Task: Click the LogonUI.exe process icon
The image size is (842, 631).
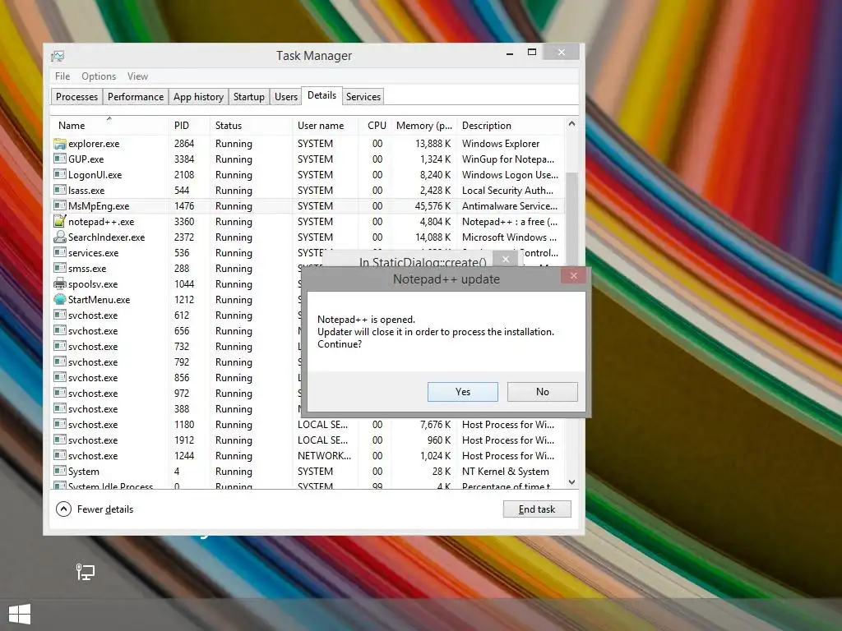Action: coord(59,175)
